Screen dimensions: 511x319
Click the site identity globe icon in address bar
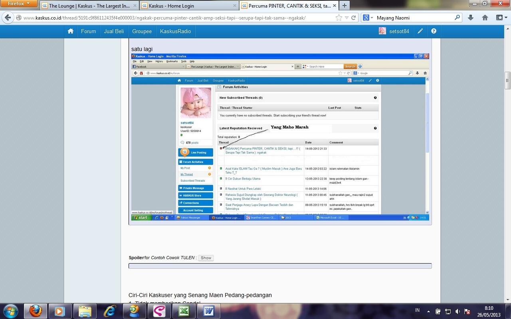(x=19, y=18)
